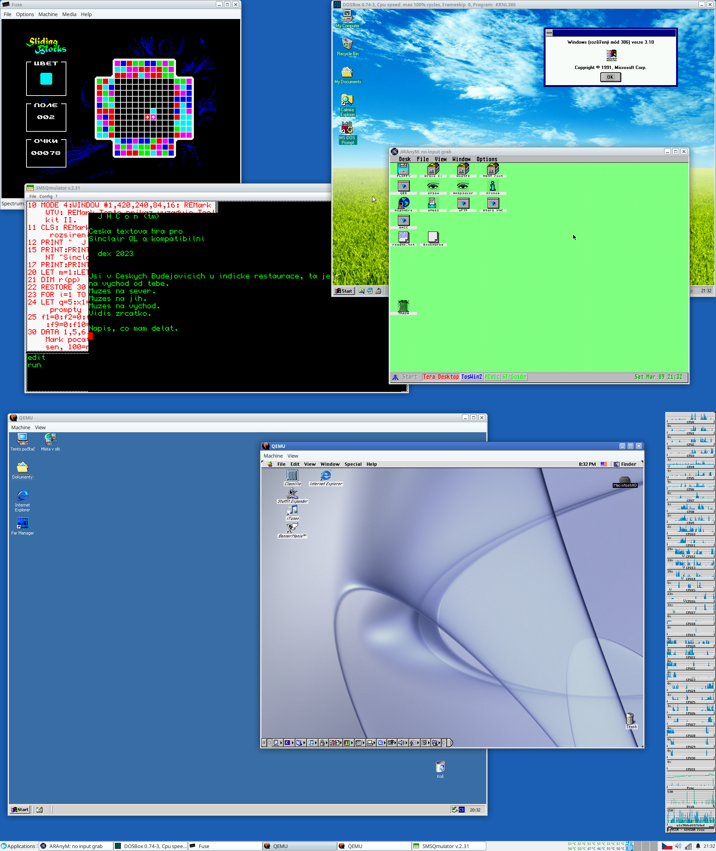
Task: Open the Finder application switcher menu
Action: point(625,464)
